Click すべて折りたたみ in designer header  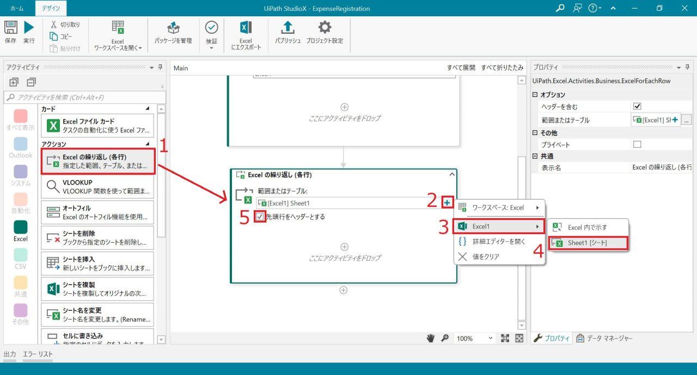click(x=502, y=68)
